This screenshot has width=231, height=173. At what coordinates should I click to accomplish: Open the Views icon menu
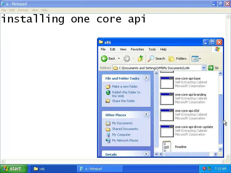click(195, 59)
